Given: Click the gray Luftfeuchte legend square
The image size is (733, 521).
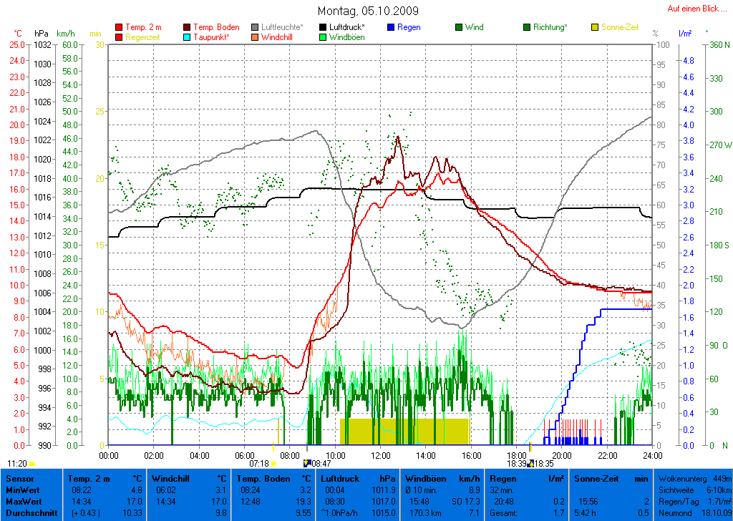Looking at the screenshot, I should [255, 27].
